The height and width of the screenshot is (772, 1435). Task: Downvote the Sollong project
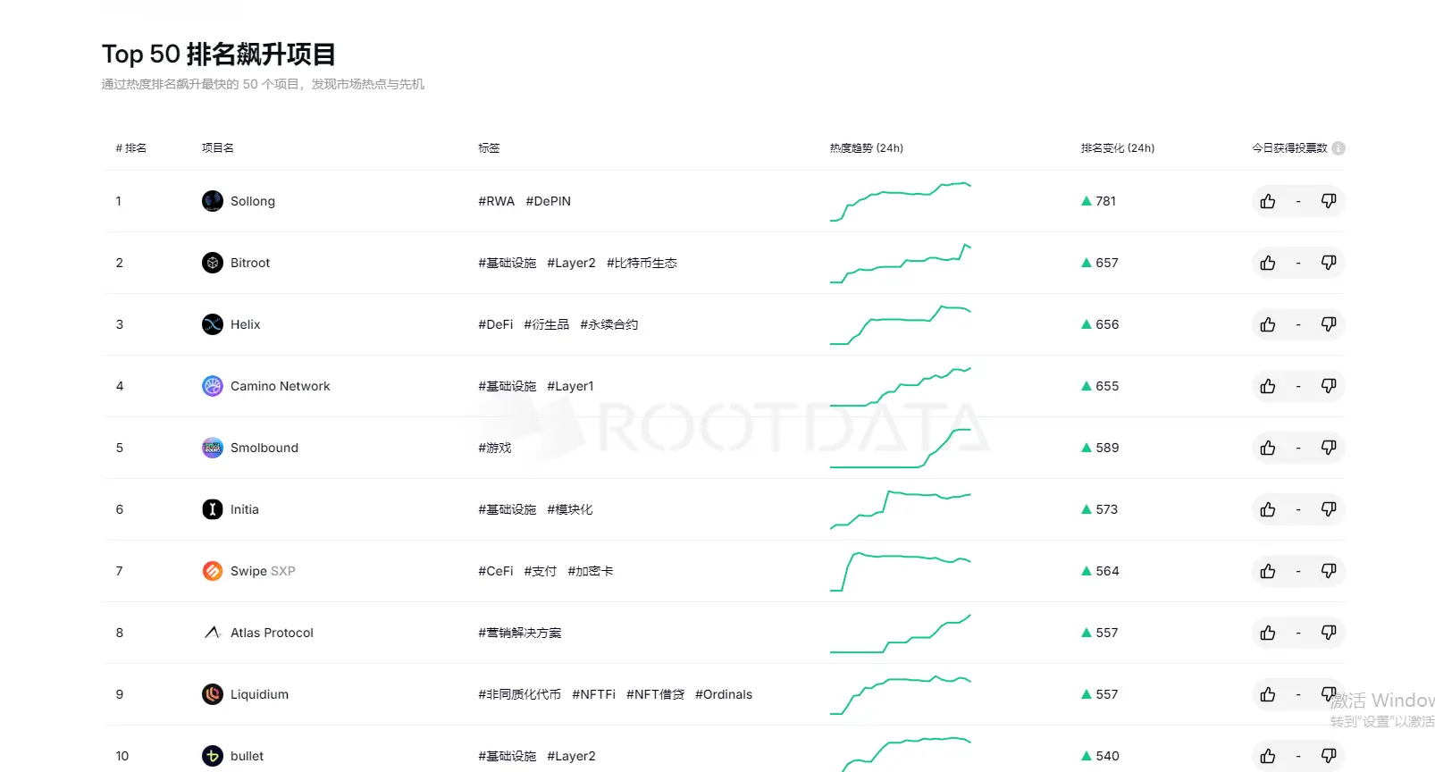[1329, 201]
